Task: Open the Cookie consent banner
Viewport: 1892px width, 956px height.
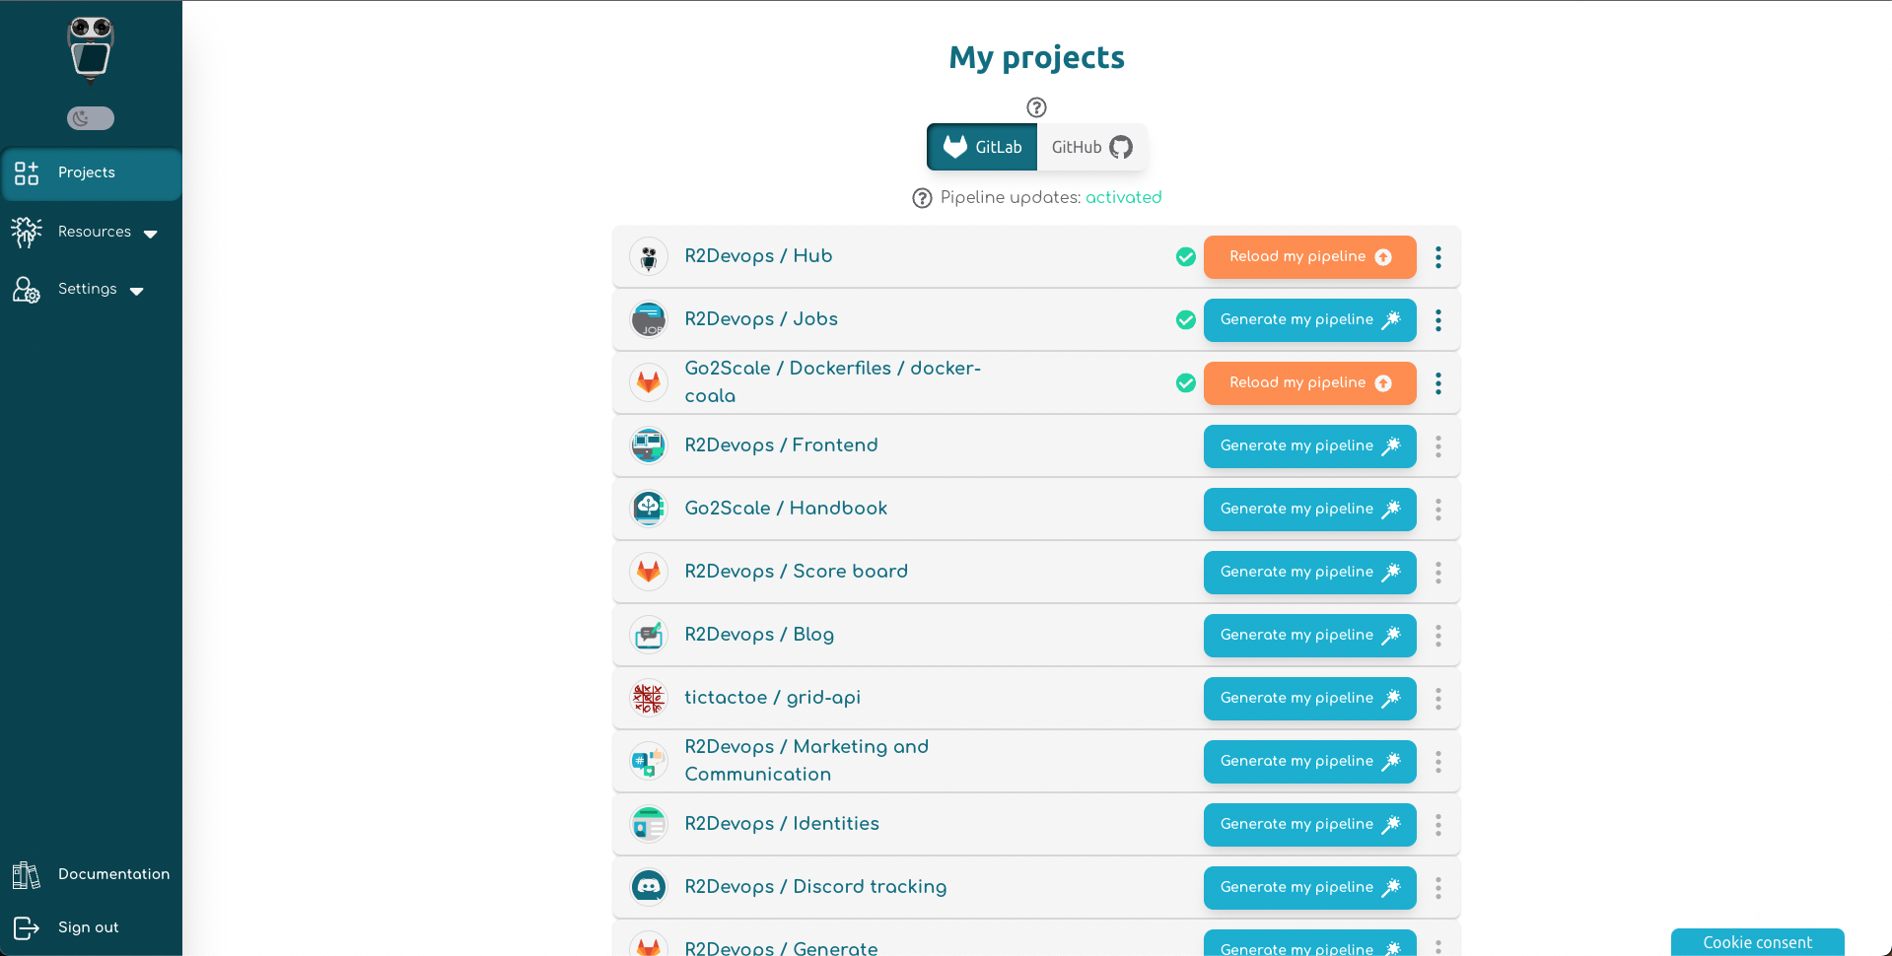Action: coord(1757,942)
